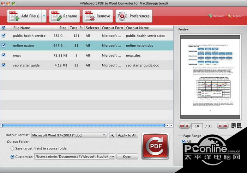Click the preview page number field
Screen dimensions: 247x173
(x=197, y=126)
